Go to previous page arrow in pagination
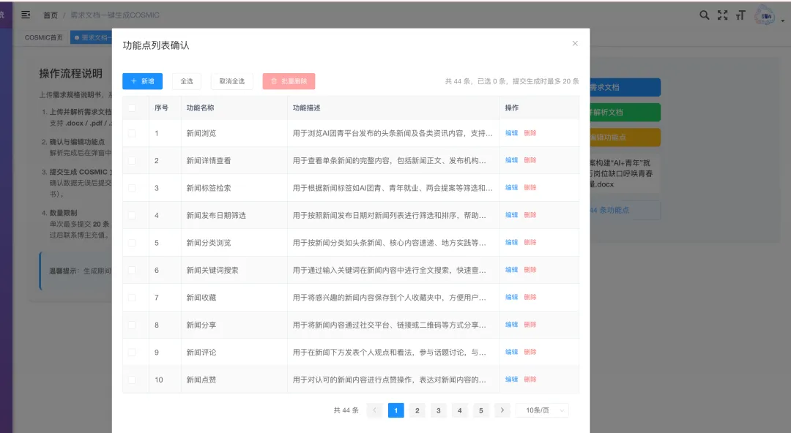The image size is (791, 433). 374,410
